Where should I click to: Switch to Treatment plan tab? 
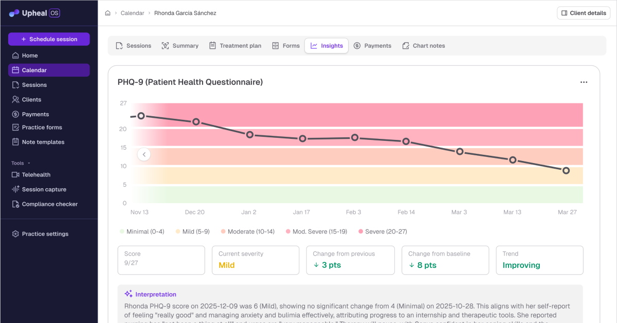pos(235,46)
